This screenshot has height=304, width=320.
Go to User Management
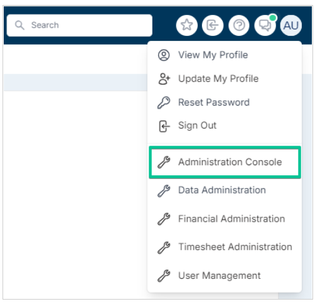(x=225, y=276)
